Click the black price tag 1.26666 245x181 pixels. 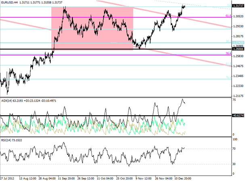(x=238, y=49)
